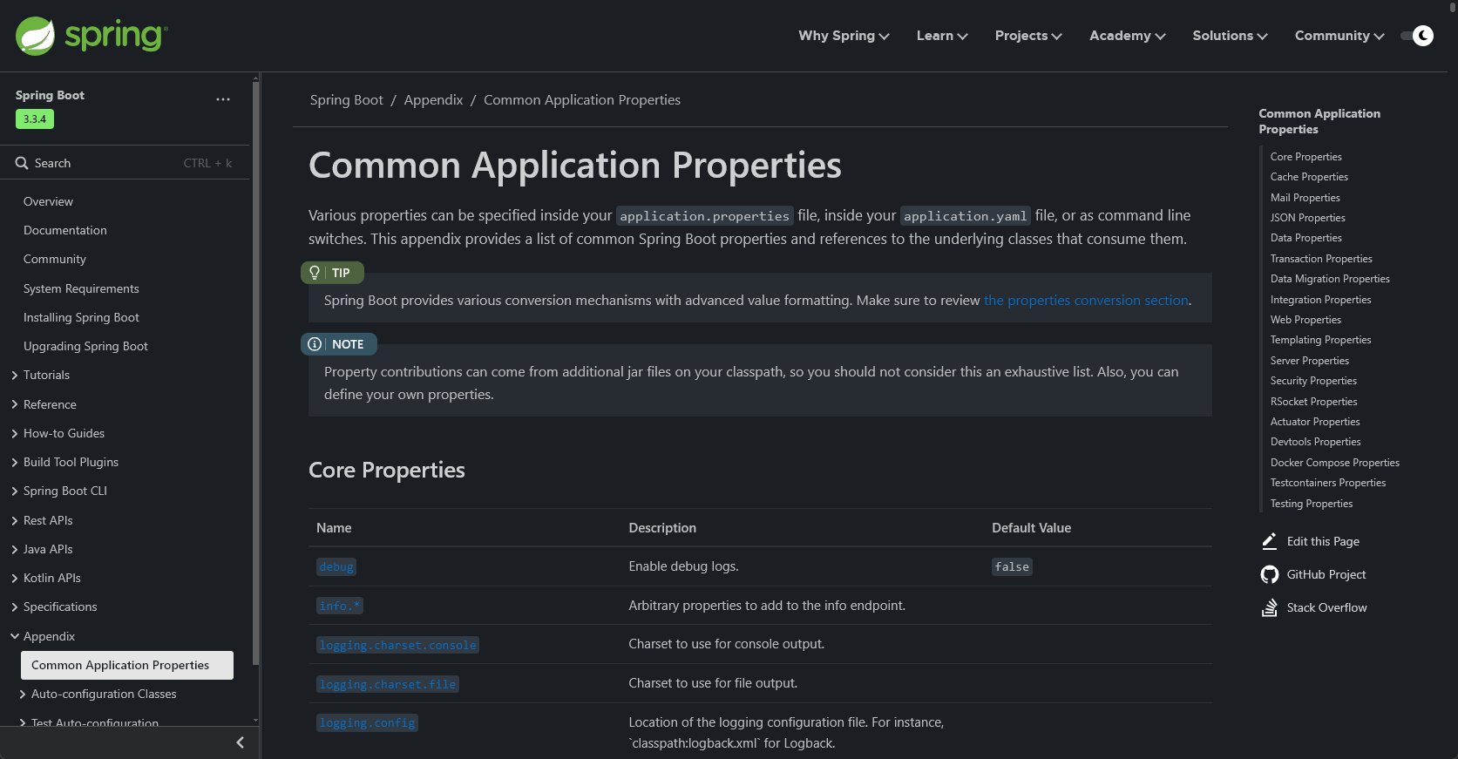Collapse the sidebar with the left arrow
Screen dimensions: 1458x759
(x=240, y=742)
